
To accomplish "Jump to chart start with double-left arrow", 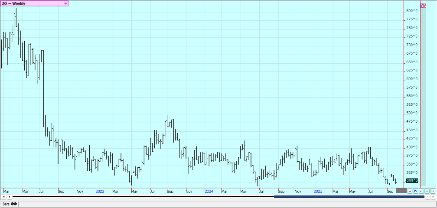I will 4,197.
